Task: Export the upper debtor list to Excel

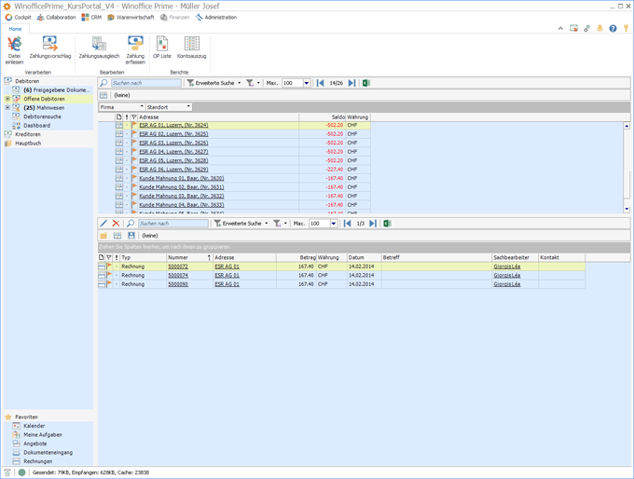Action: click(366, 83)
